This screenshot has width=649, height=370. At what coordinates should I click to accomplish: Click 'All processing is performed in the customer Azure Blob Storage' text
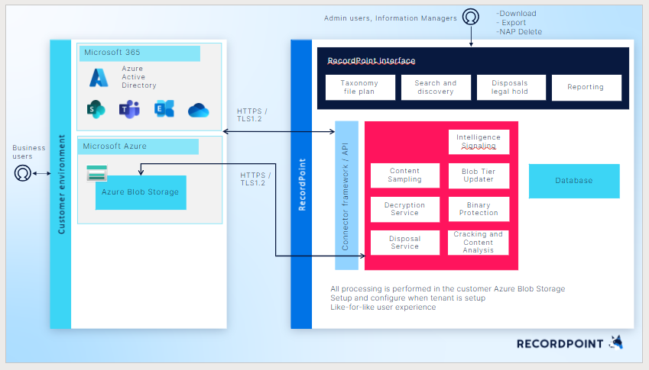pyautogui.click(x=447, y=289)
